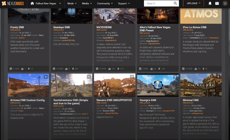Open the messages envelope icon

217,3
